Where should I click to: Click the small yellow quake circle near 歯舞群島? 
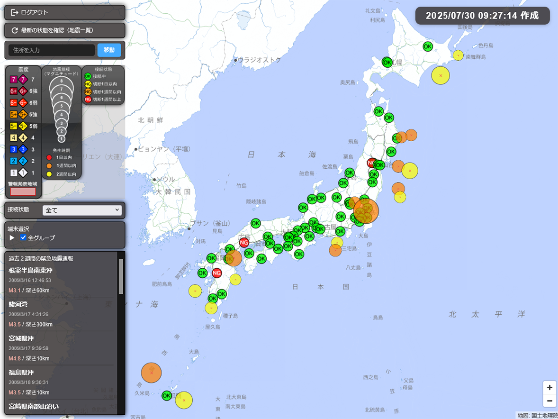458,55
